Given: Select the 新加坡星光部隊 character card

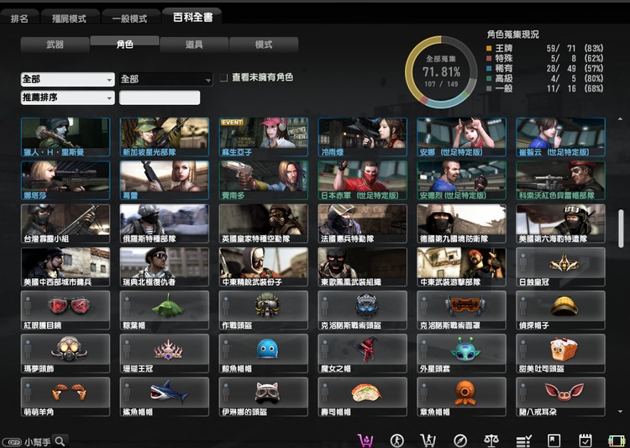Looking at the screenshot, I should click(x=165, y=137).
